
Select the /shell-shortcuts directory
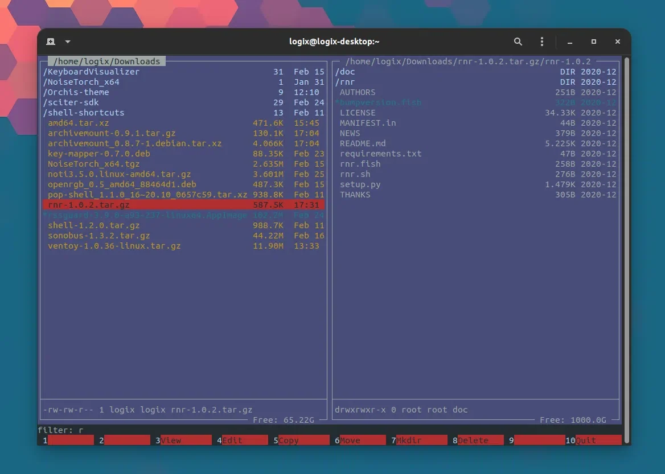point(184,112)
